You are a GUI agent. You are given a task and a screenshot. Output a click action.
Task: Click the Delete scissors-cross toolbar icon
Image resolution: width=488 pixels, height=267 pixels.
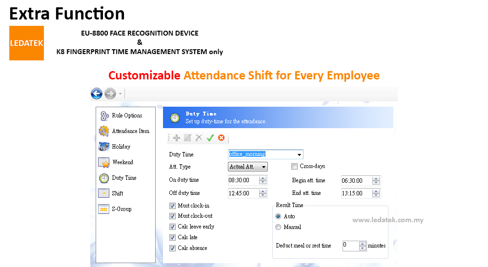pyautogui.click(x=199, y=138)
